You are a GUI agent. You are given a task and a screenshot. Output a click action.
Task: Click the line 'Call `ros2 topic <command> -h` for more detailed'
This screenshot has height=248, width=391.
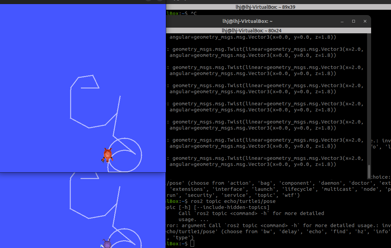251,213
